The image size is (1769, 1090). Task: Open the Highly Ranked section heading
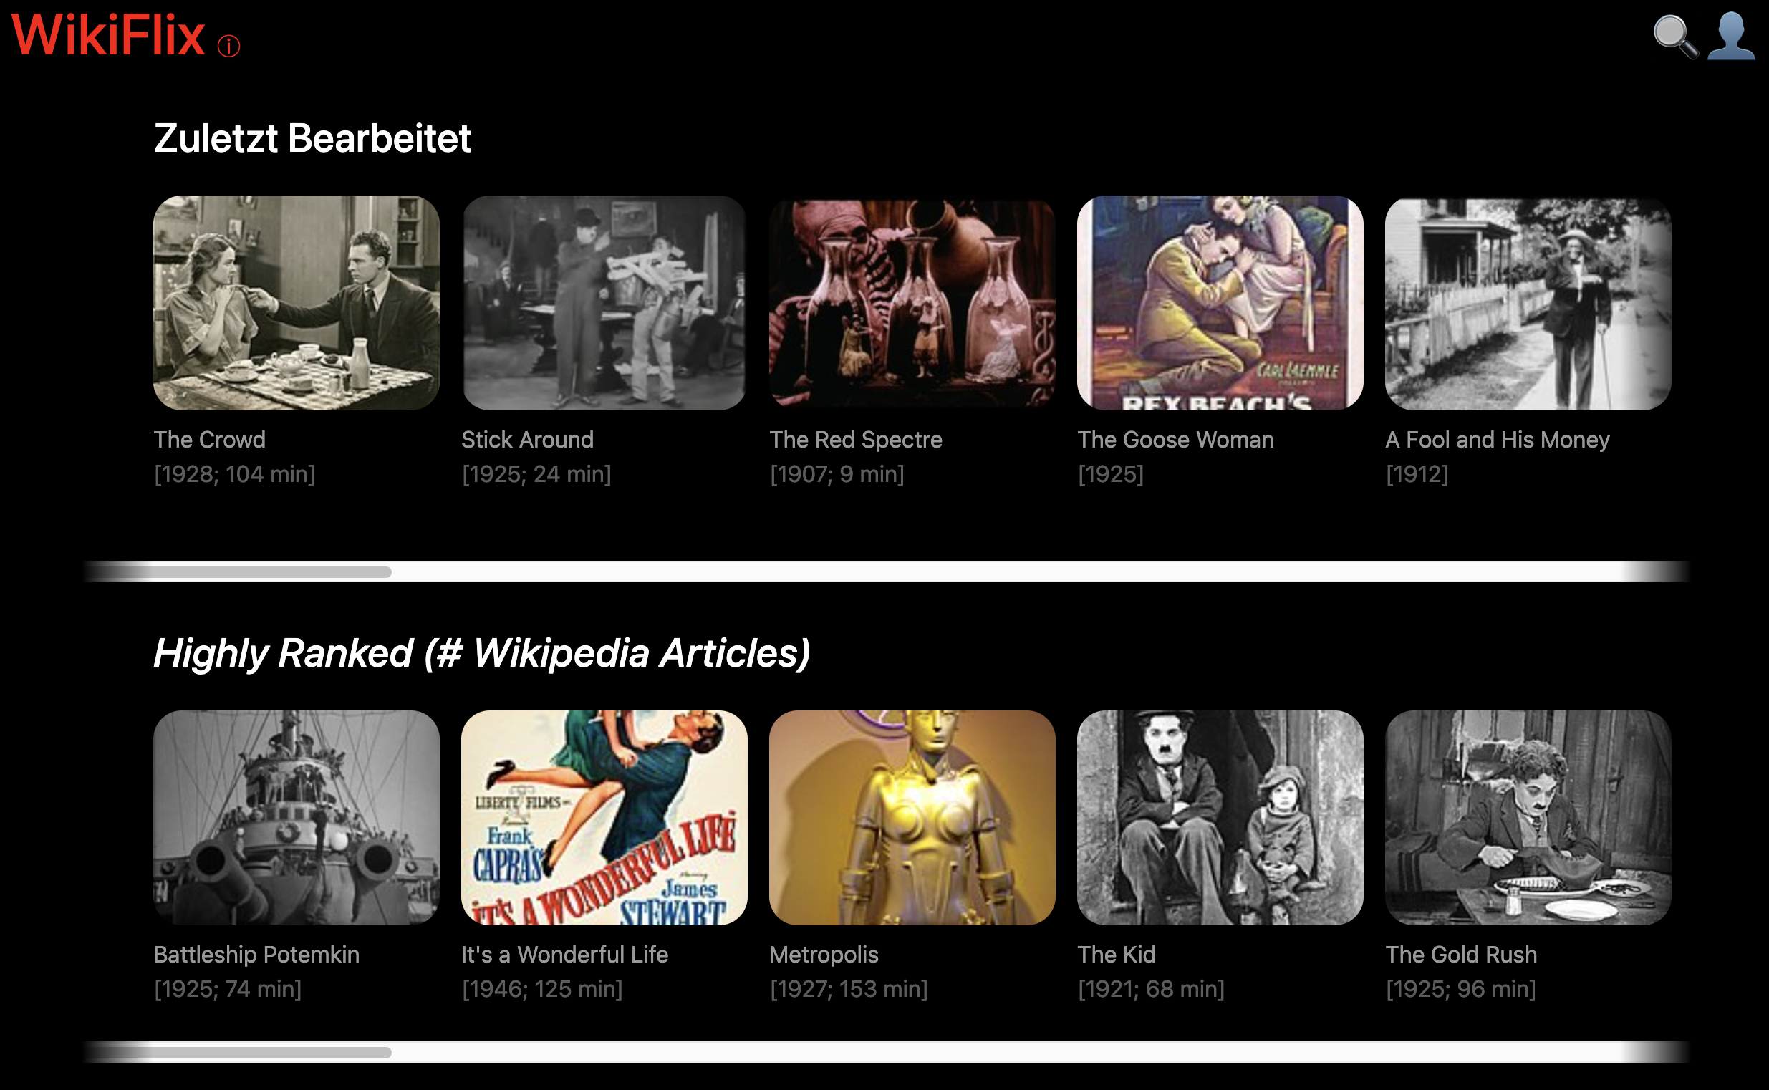click(x=481, y=653)
